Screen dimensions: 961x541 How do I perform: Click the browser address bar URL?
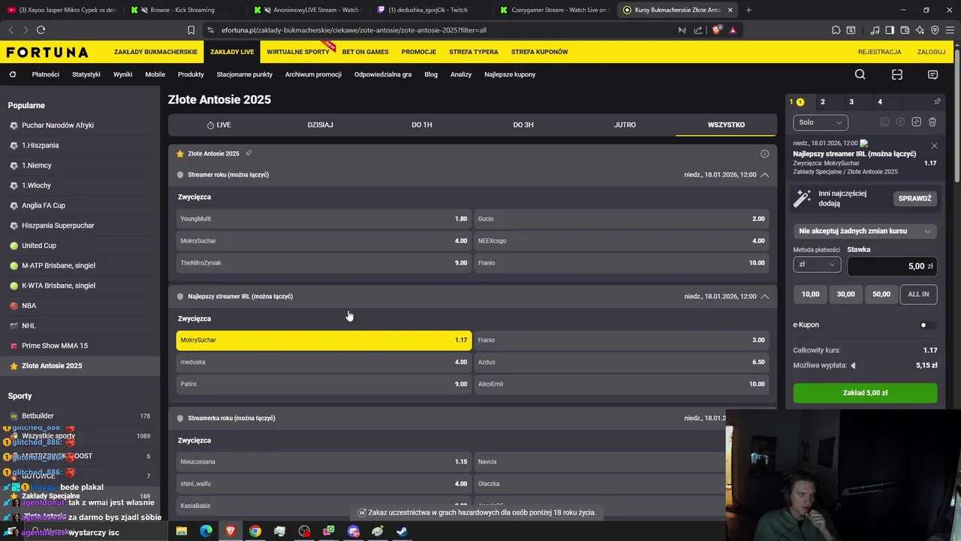[x=353, y=30]
